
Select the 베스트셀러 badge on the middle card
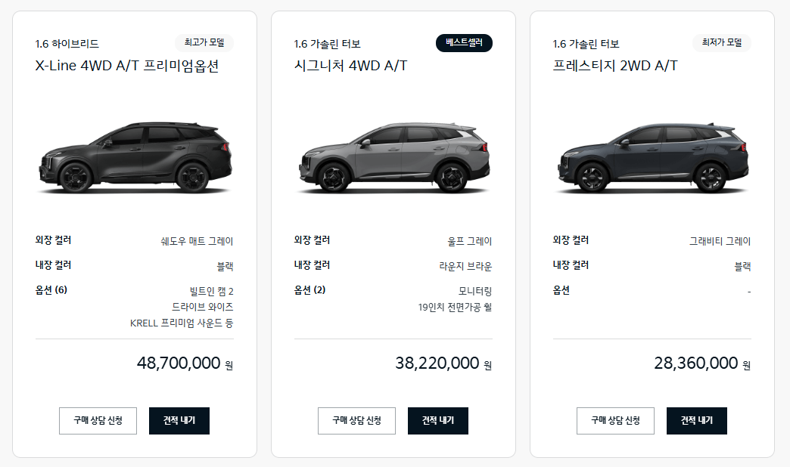(x=464, y=43)
